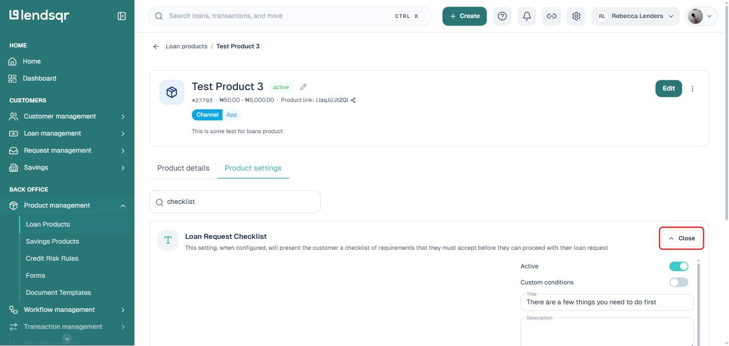Click the Workflow management icon
This screenshot has width=729, height=346.
tap(14, 310)
